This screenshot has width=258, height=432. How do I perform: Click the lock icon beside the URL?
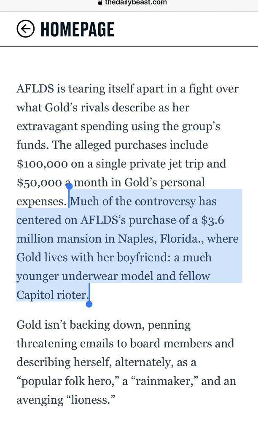point(99,2)
